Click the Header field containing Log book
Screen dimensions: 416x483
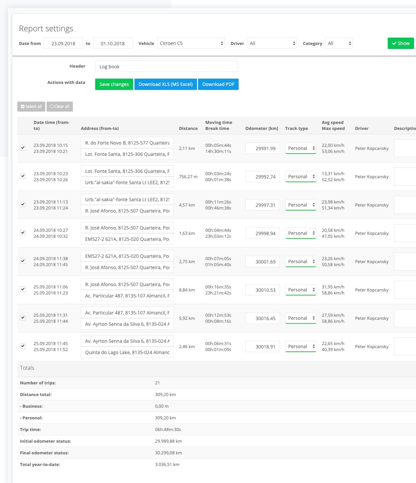166,66
